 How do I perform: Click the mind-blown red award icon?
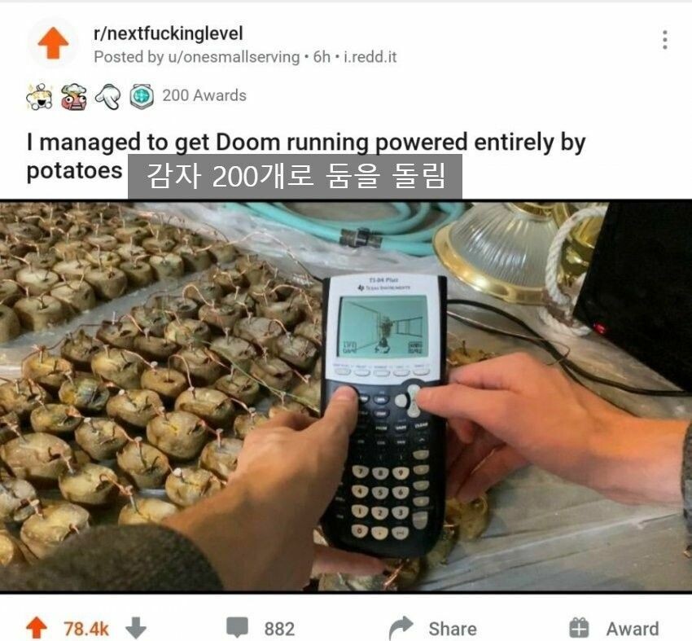click(x=74, y=96)
